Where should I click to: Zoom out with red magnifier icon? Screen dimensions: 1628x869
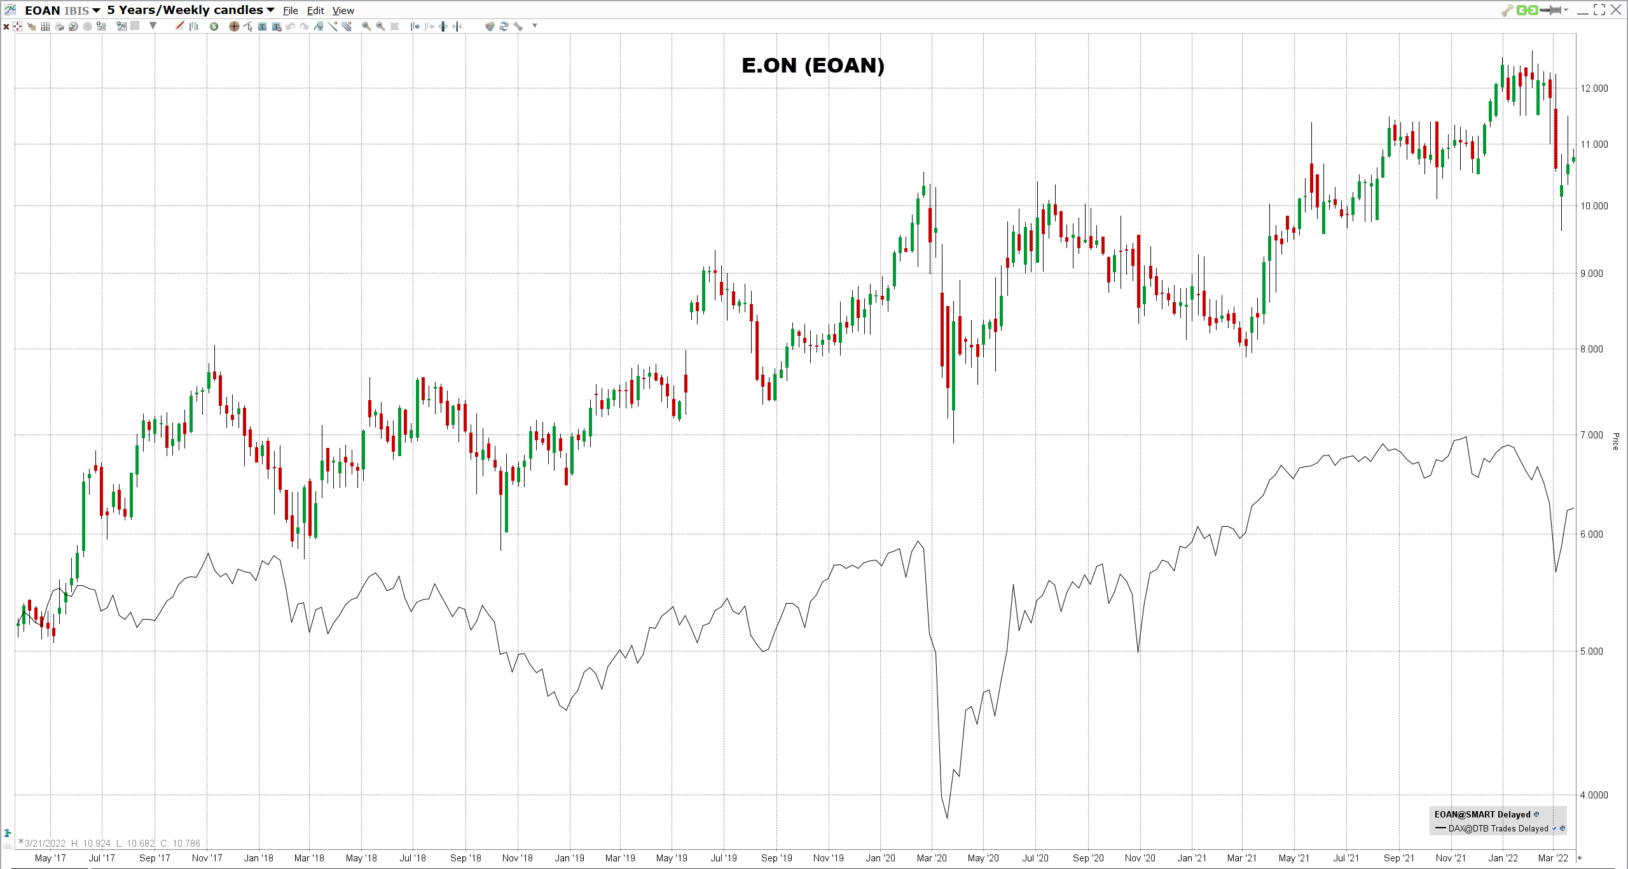tap(380, 26)
